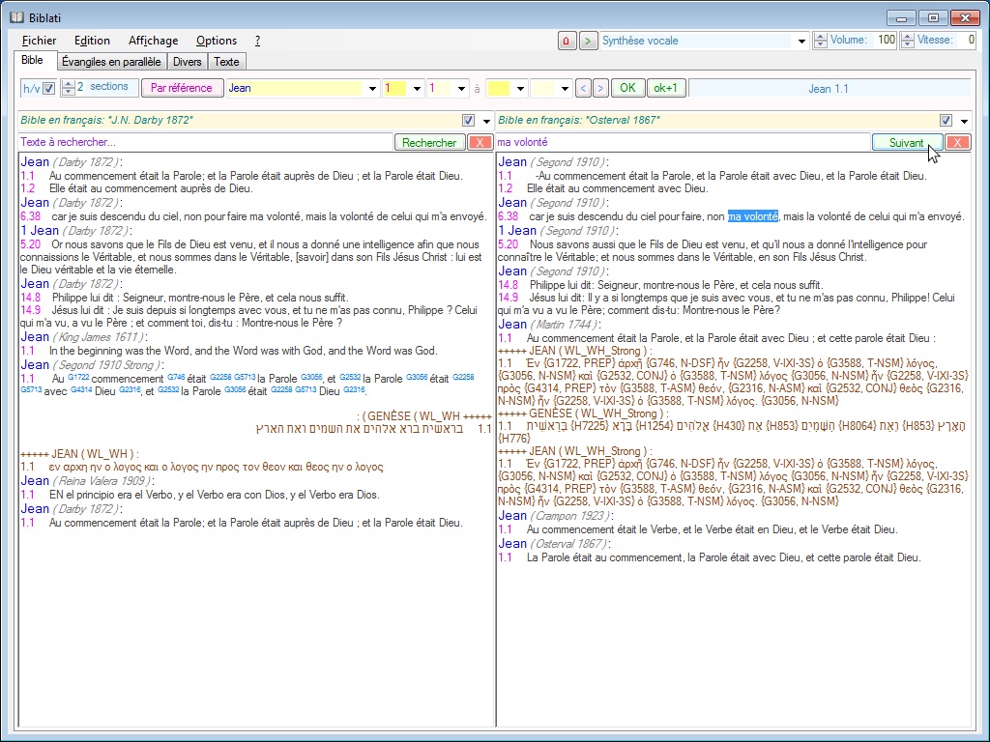Image resolution: width=990 pixels, height=742 pixels.
Task: Click the ok+1 button
Action: 665,88
